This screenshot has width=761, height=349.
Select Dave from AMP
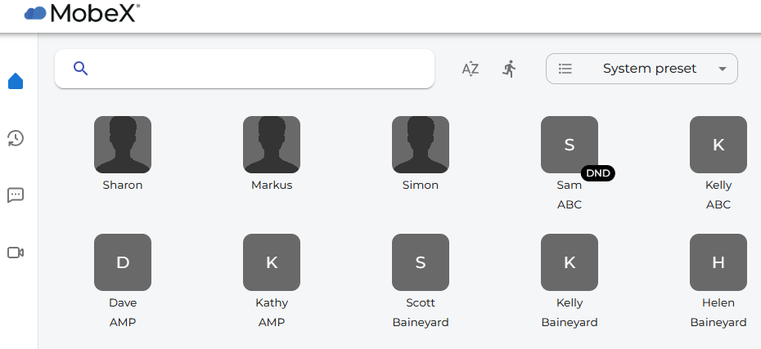(123, 262)
